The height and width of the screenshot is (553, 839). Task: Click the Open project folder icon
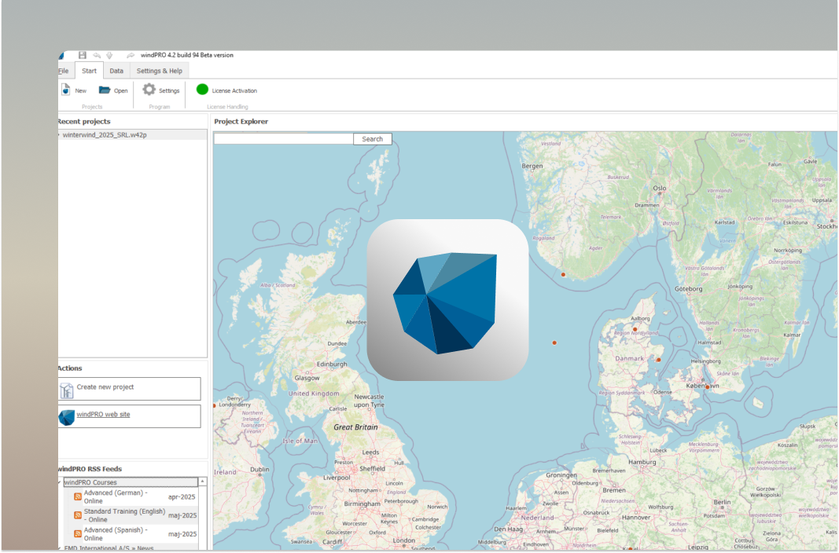(x=105, y=90)
